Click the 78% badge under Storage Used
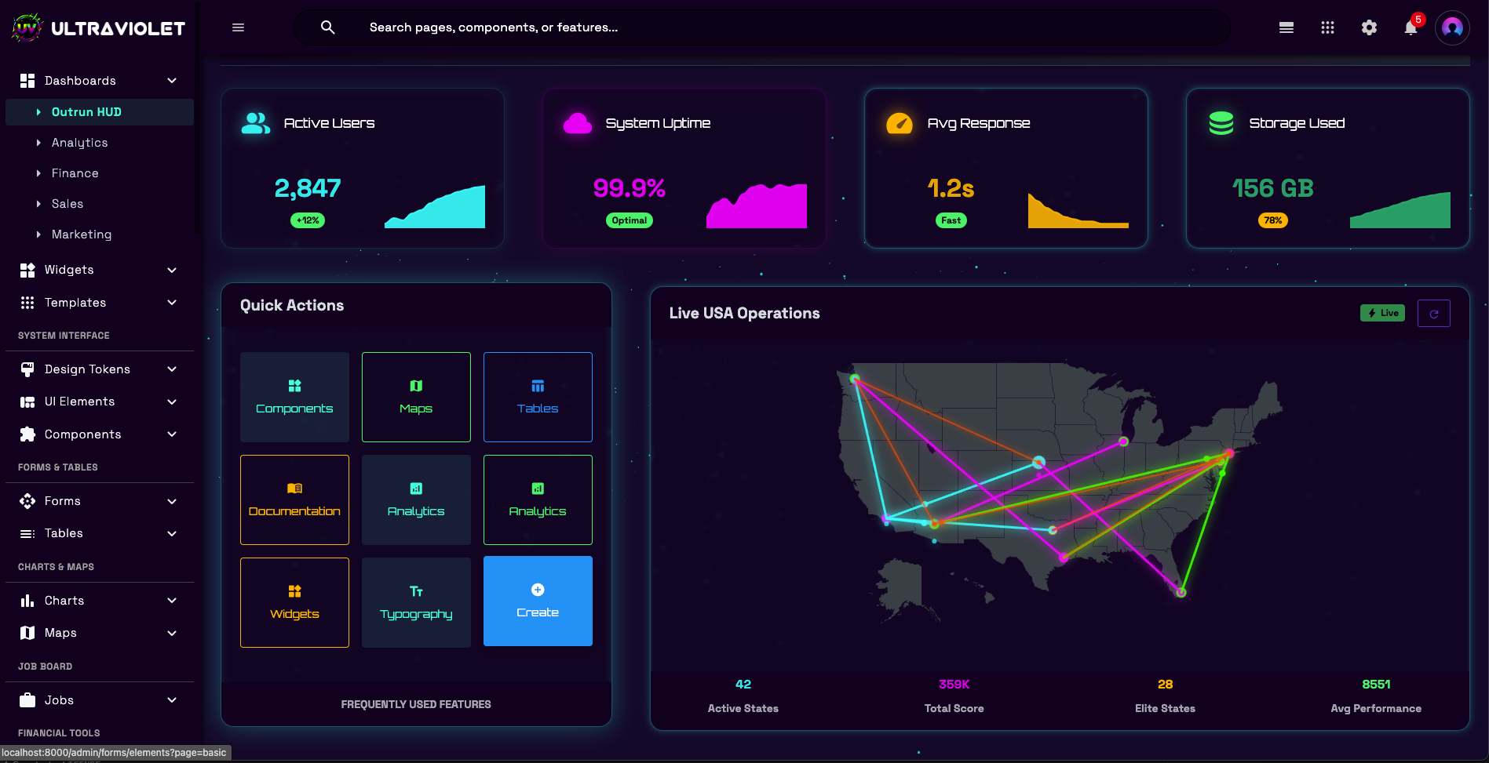The width and height of the screenshot is (1489, 763). click(x=1273, y=220)
